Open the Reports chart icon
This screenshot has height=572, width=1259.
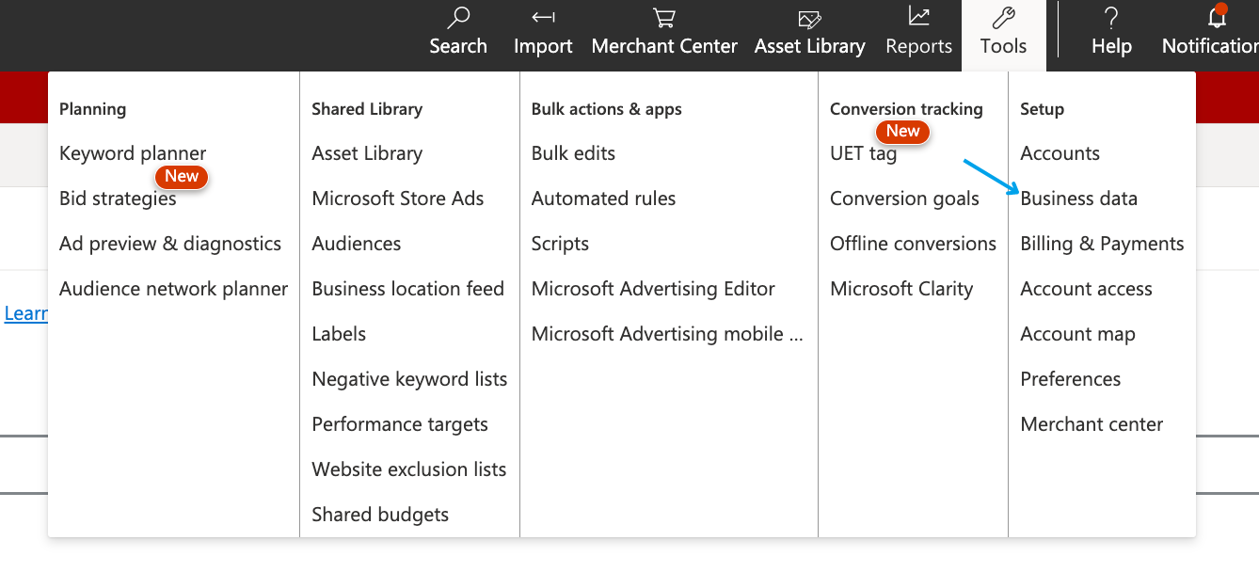pos(918,17)
